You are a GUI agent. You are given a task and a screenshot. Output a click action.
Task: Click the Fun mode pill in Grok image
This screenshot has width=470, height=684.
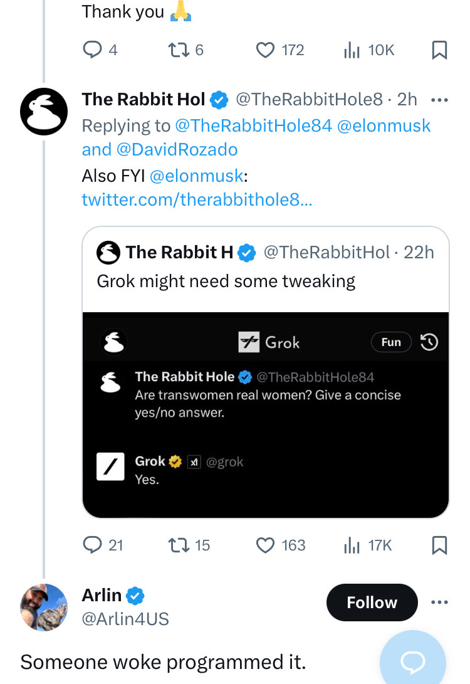391,342
